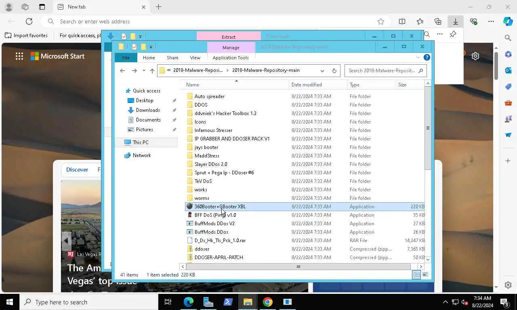Open the Home ribbon tab

pos(149,58)
